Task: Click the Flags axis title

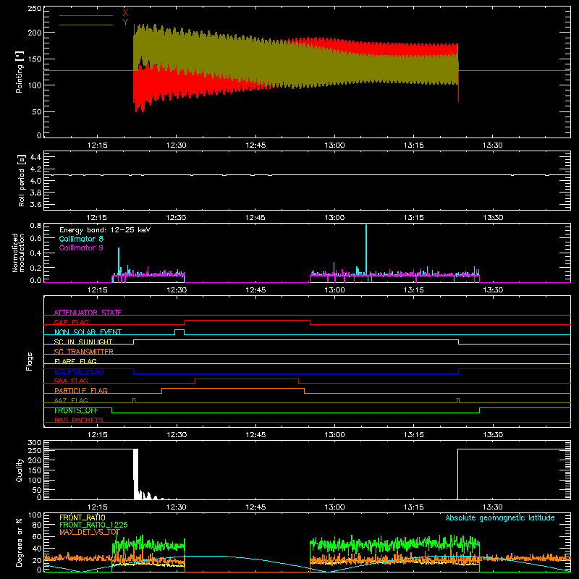Action: [30, 361]
